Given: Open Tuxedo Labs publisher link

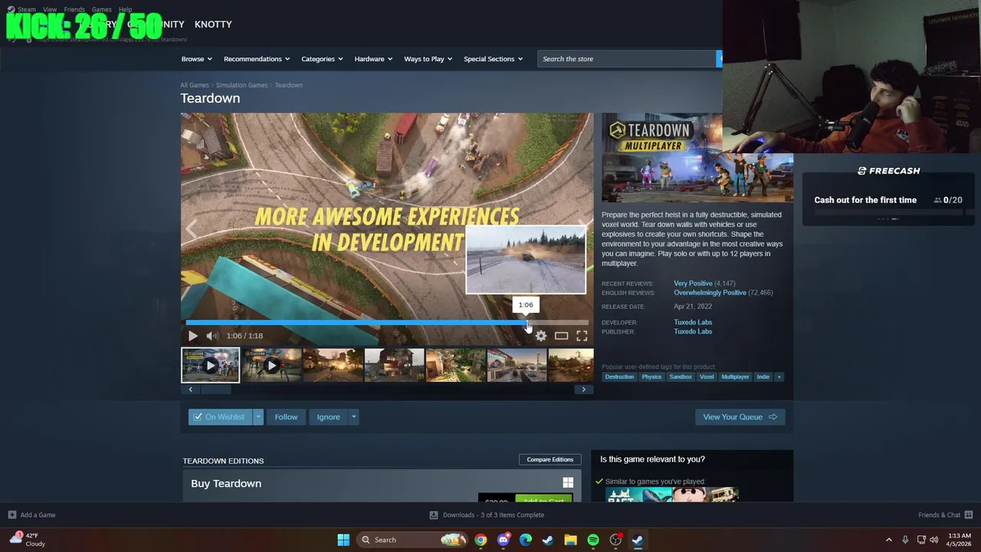Looking at the screenshot, I should point(693,332).
